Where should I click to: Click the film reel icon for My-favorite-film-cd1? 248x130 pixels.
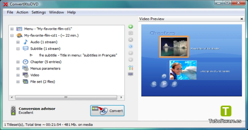click(19, 35)
